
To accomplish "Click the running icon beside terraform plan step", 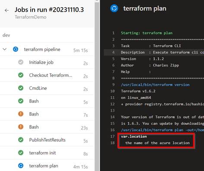I will (x=21, y=166).
